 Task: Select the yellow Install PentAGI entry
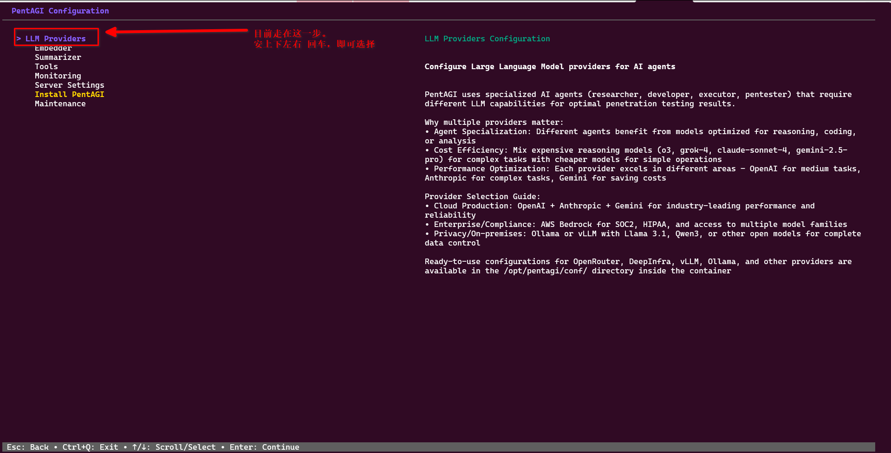[x=70, y=95]
